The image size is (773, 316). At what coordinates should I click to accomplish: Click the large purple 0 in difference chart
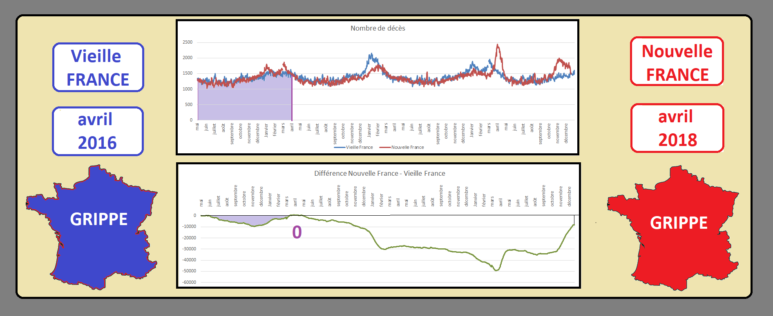pyautogui.click(x=297, y=232)
